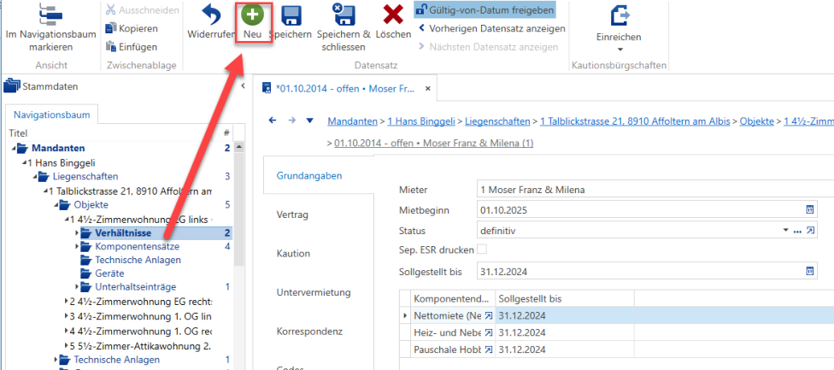
Task: Click Sollgestellt bis column header
Action: (x=565, y=299)
